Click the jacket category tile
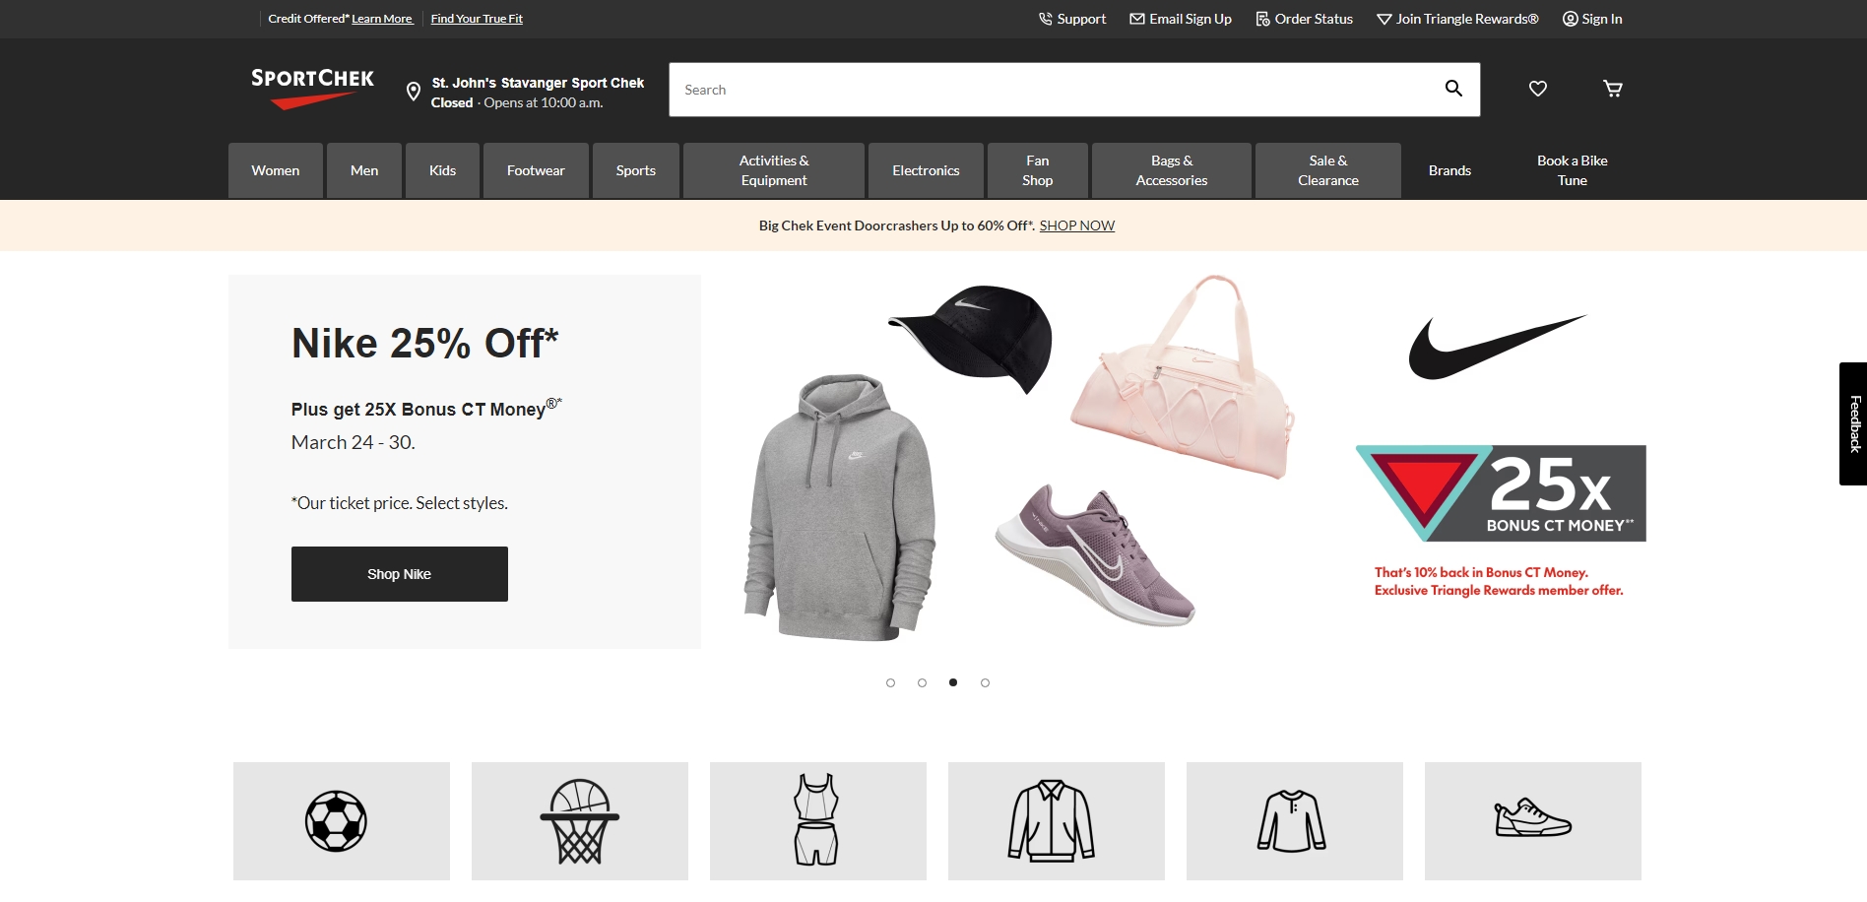1867x902 pixels. pyautogui.click(x=1057, y=821)
